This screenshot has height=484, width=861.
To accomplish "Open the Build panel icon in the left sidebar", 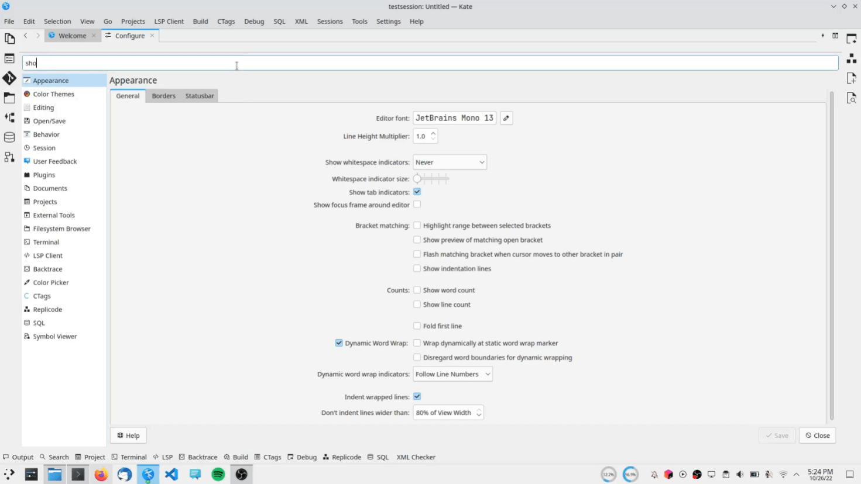I will tap(9, 117).
